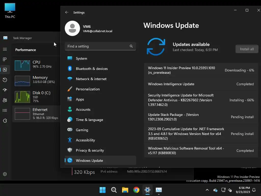Click Windows 11 Insider Preview update row
261x196 pixels.
click(201, 70)
